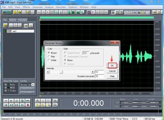Click the Duration seconds input field
Screen dimensions: 164x120
(99, 76)
